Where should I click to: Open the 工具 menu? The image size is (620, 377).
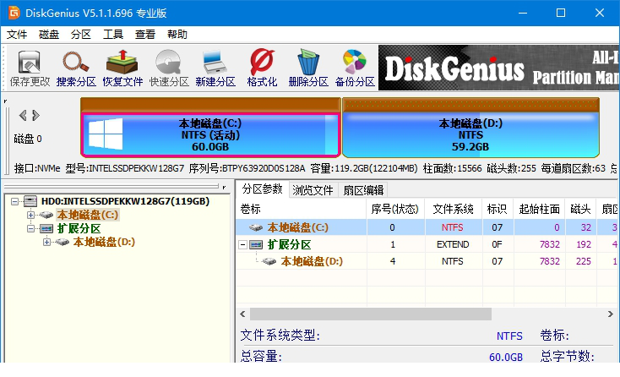pyautogui.click(x=113, y=35)
